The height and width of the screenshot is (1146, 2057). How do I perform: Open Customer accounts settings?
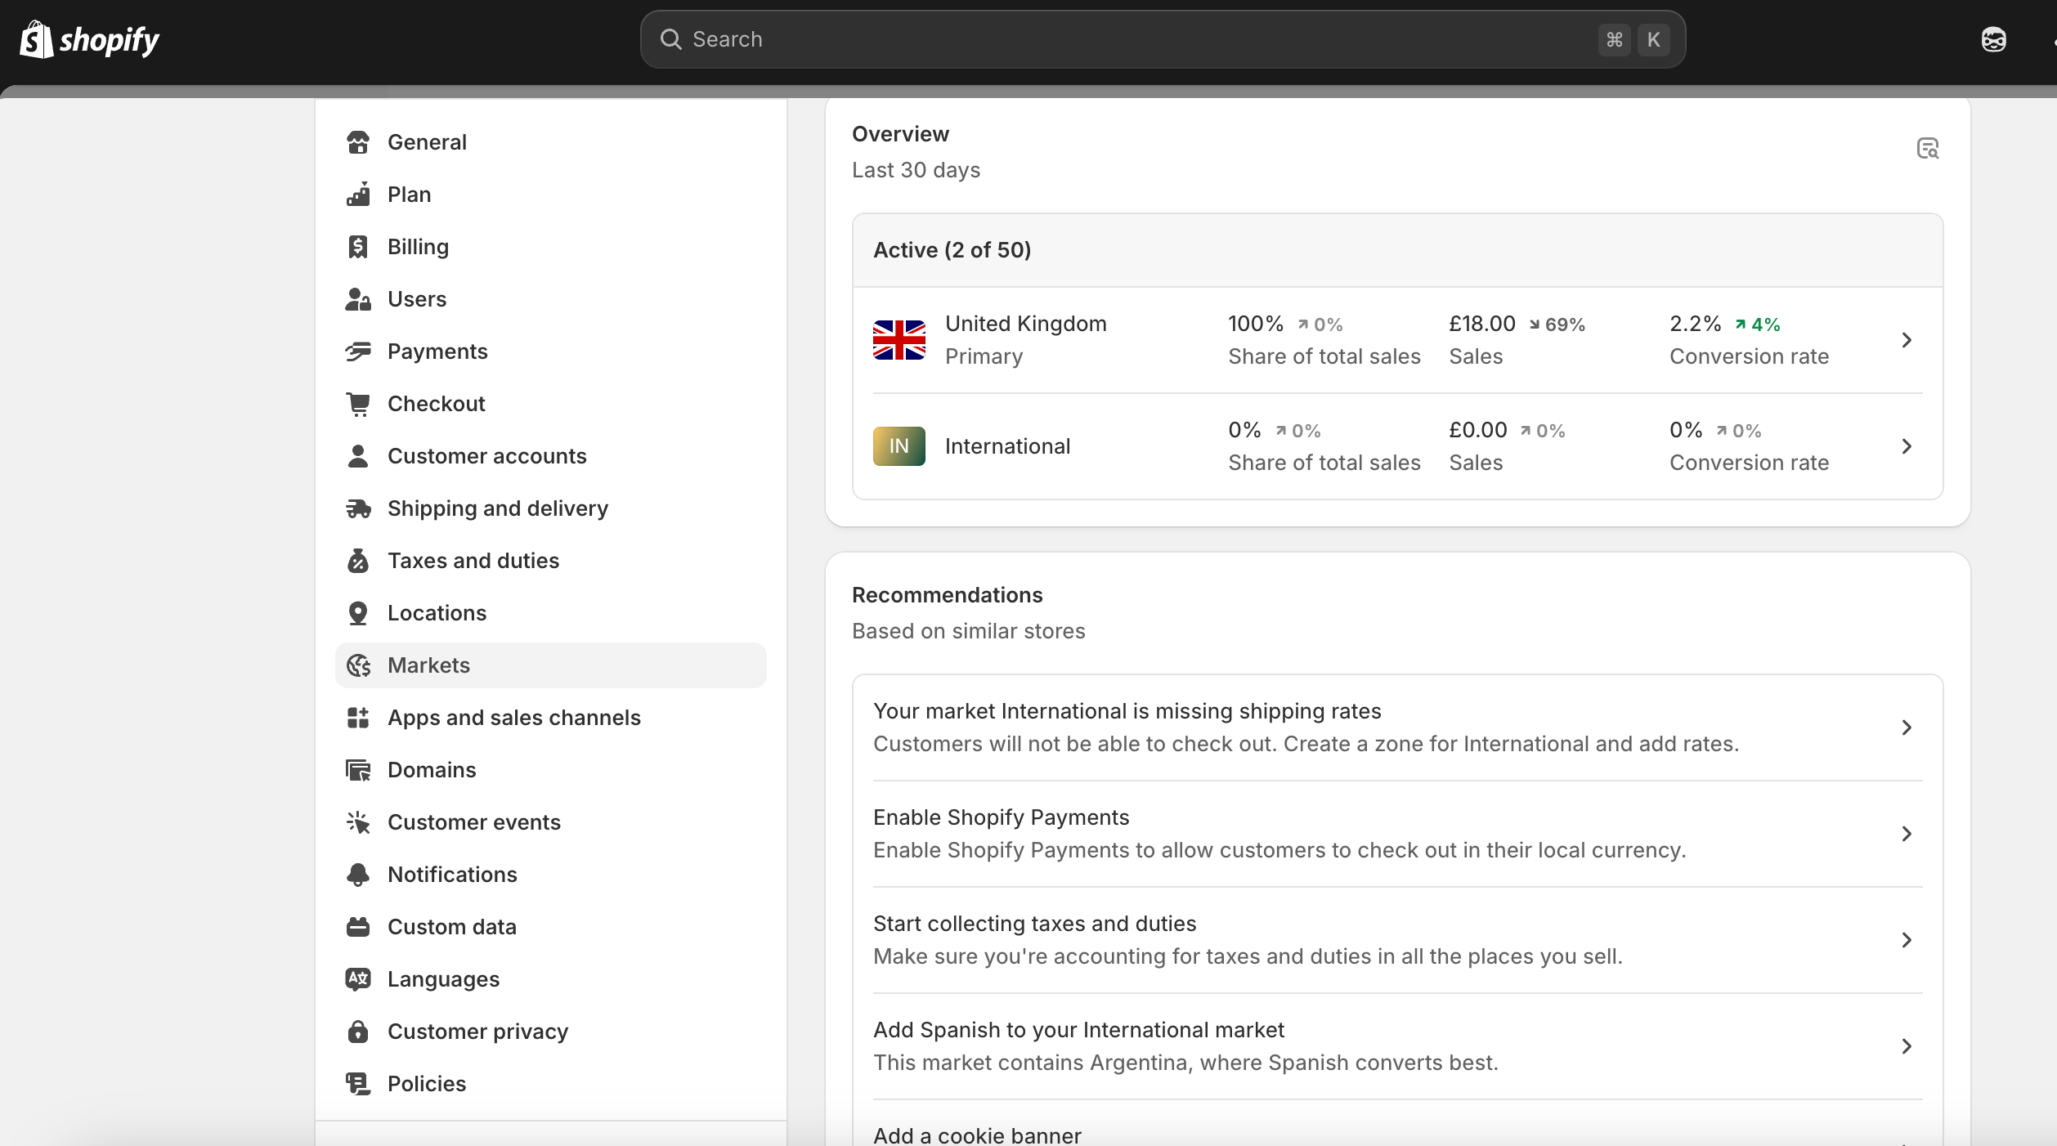(x=550, y=456)
